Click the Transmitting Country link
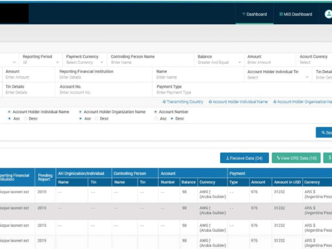Image resolution: width=332 pixels, height=249 pixels. (x=185, y=102)
